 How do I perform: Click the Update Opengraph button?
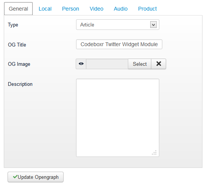36,177
